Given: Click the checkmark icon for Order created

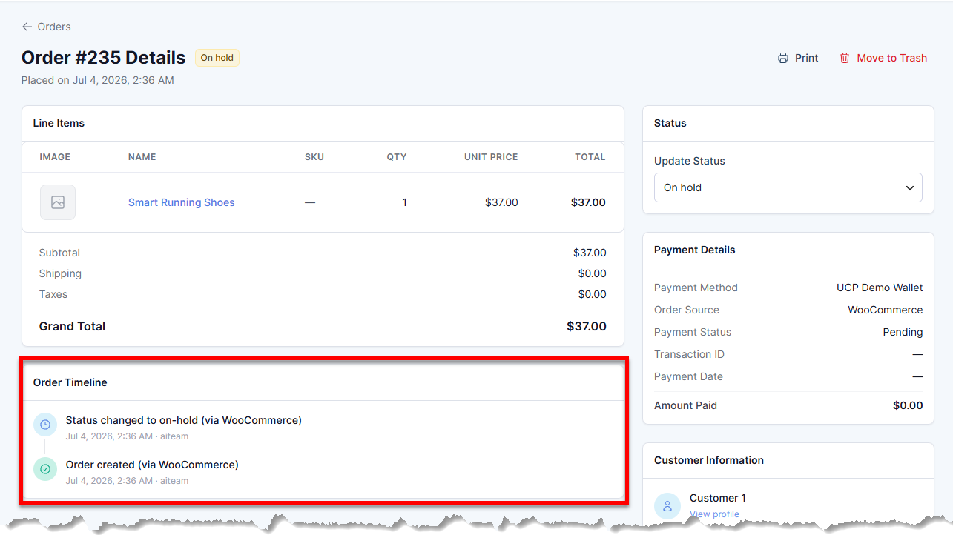Looking at the screenshot, I should pyautogui.click(x=45, y=469).
